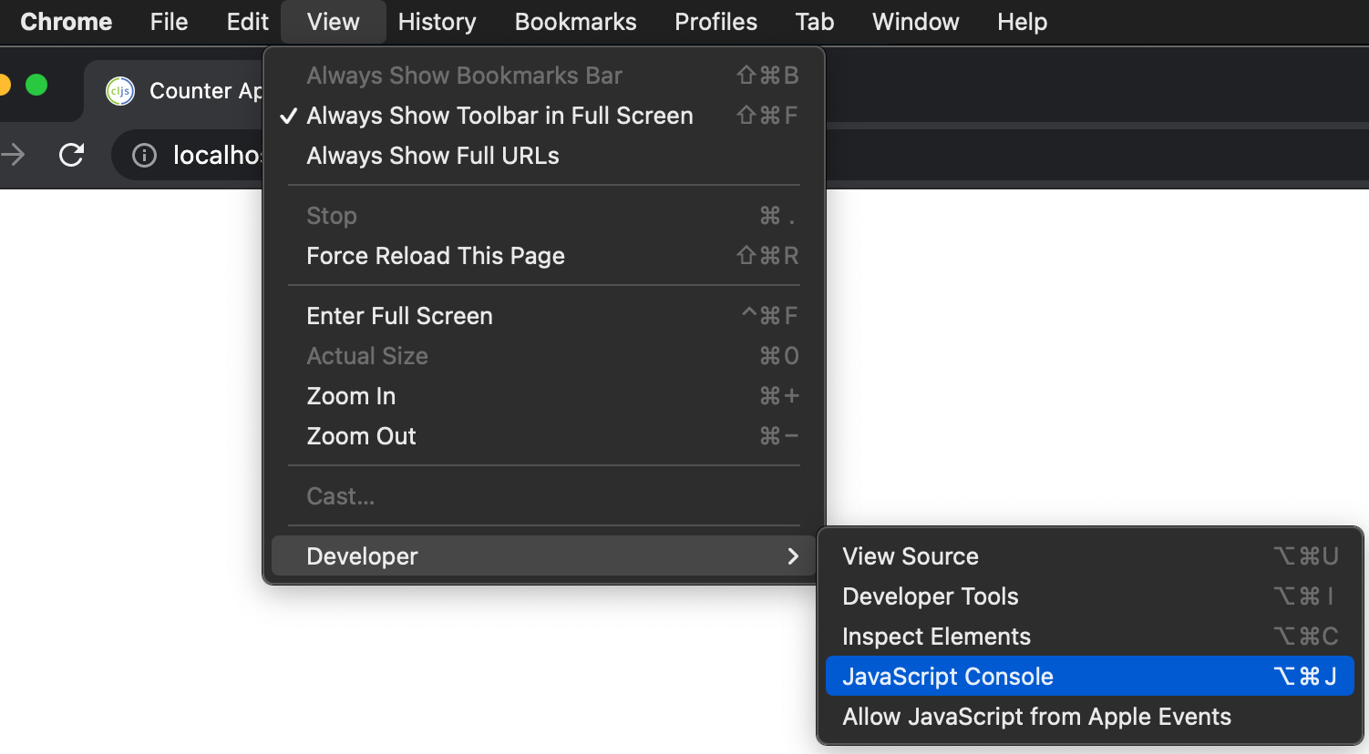Zoom In on the page
This screenshot has height=754, width=1369.
[x=351, y=395]
